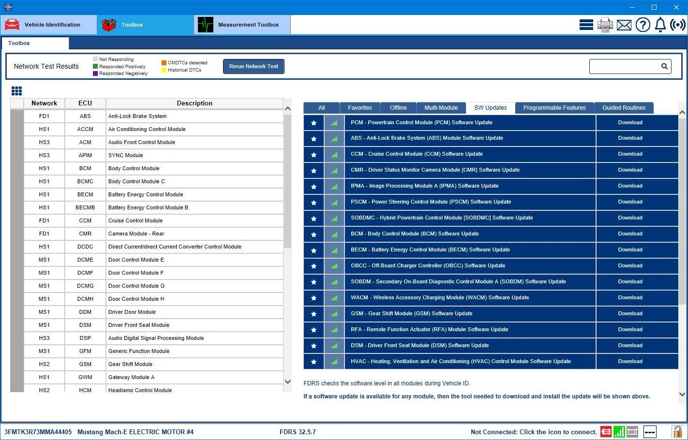The height and width of the screenshot is (440, 688).
Task: Click the magnifier search icon
Action: [x=664, y=66]
